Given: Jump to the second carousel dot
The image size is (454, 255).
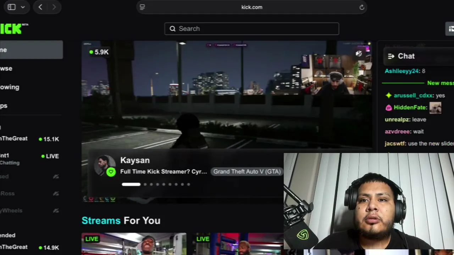Looking at the screenshot, I should (145, 184).
